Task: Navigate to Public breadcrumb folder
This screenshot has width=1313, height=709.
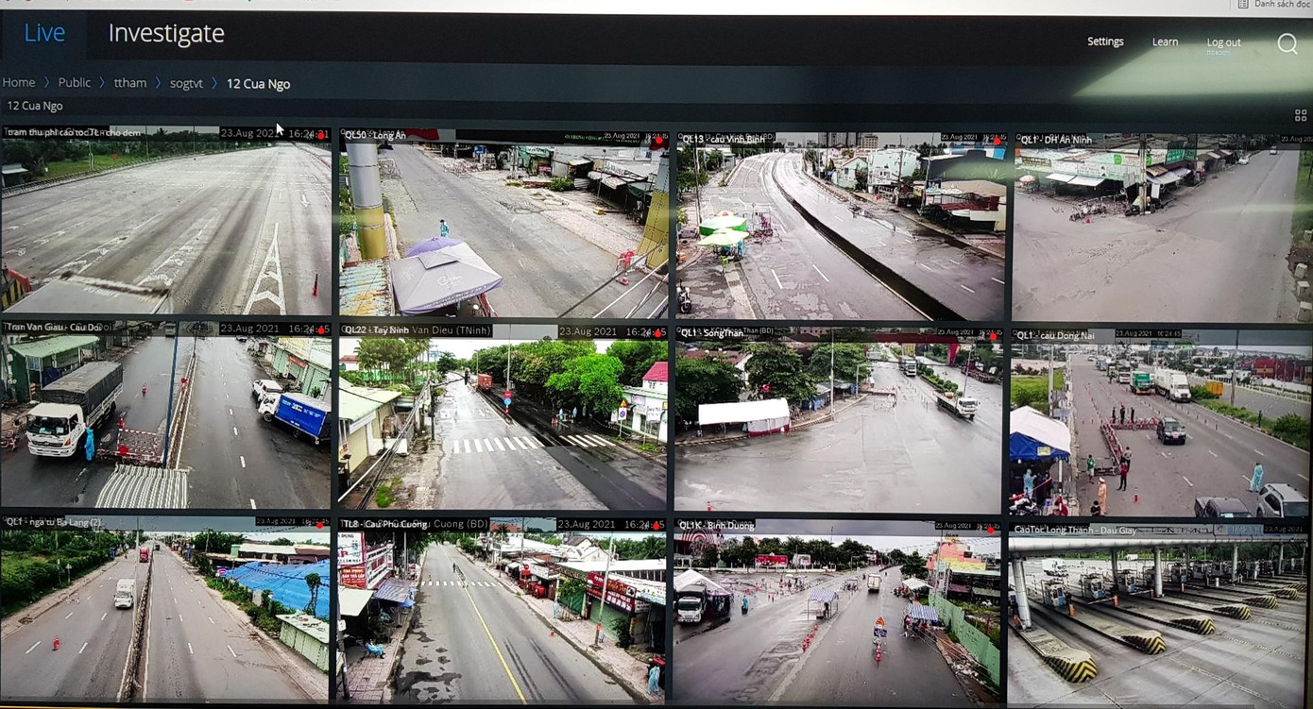Action: 75,83
